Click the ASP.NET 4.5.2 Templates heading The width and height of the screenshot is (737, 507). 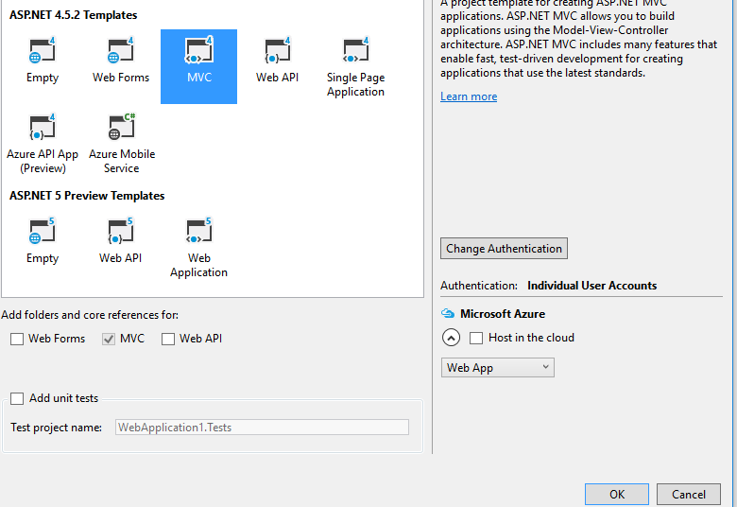click(74, 15)
